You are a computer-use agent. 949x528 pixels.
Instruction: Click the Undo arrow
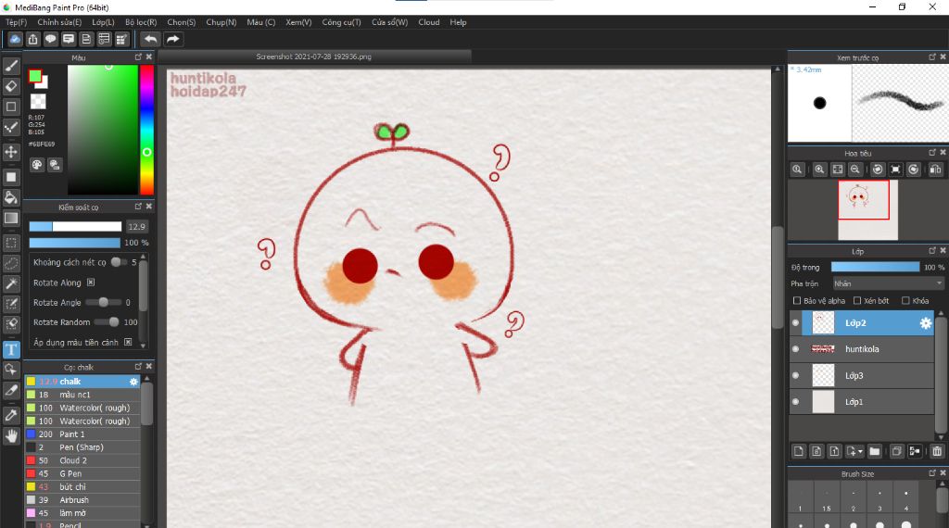tap(150, 39)
